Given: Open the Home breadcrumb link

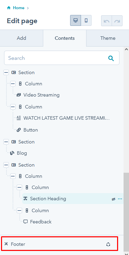Looking at the screenshot, I should click(19, 8).
